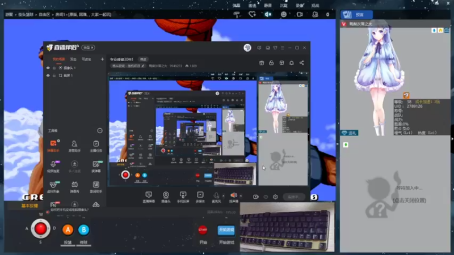Select the third scene tab
This screenshot has height=255, width=454.
pyautogui.click(x=86, y=59)
